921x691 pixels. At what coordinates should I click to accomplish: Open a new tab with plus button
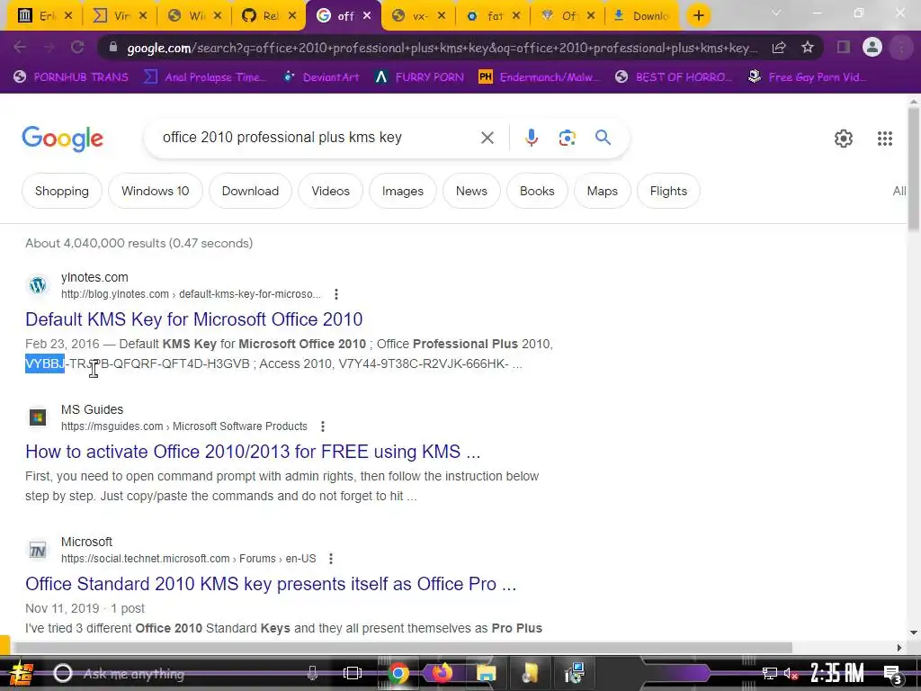pyautogui.click(x=698, y=16)
